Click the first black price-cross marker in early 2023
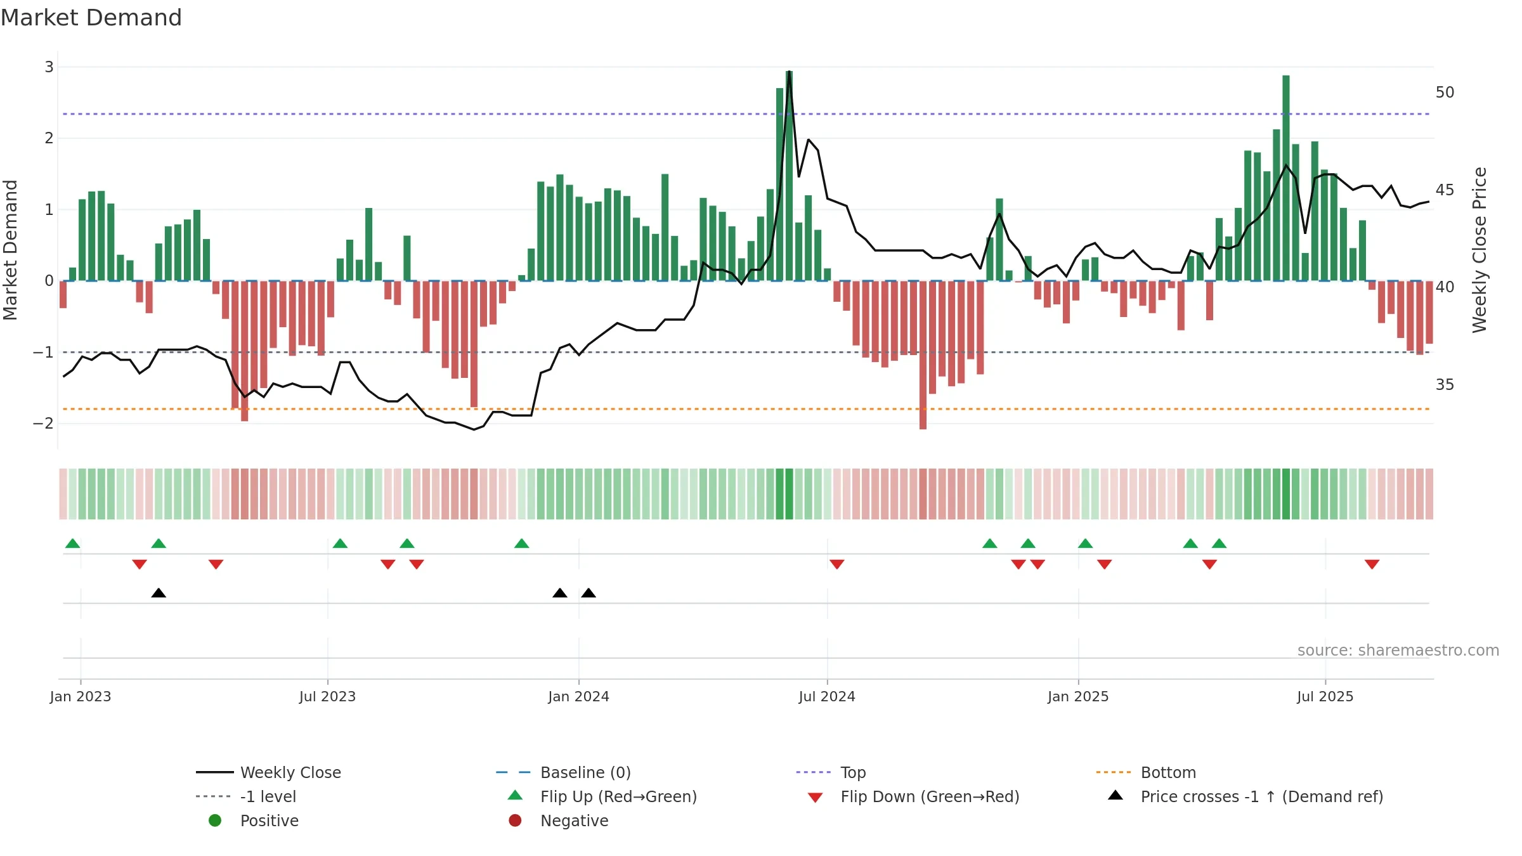 coord(159,593)
